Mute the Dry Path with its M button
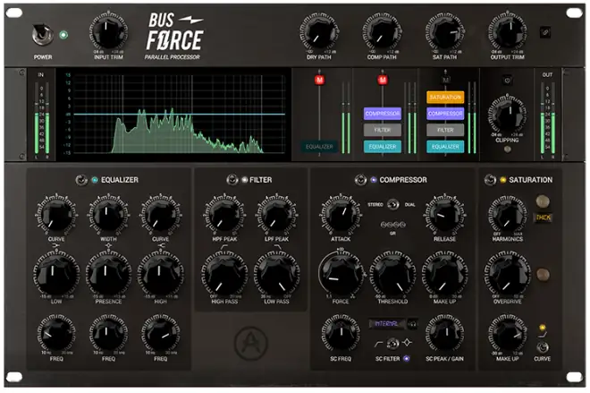This screenshot has width=590, height=393. (319, 80)
